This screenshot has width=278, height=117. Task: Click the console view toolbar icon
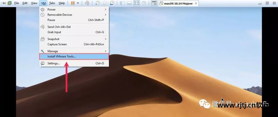pos(154,3)
